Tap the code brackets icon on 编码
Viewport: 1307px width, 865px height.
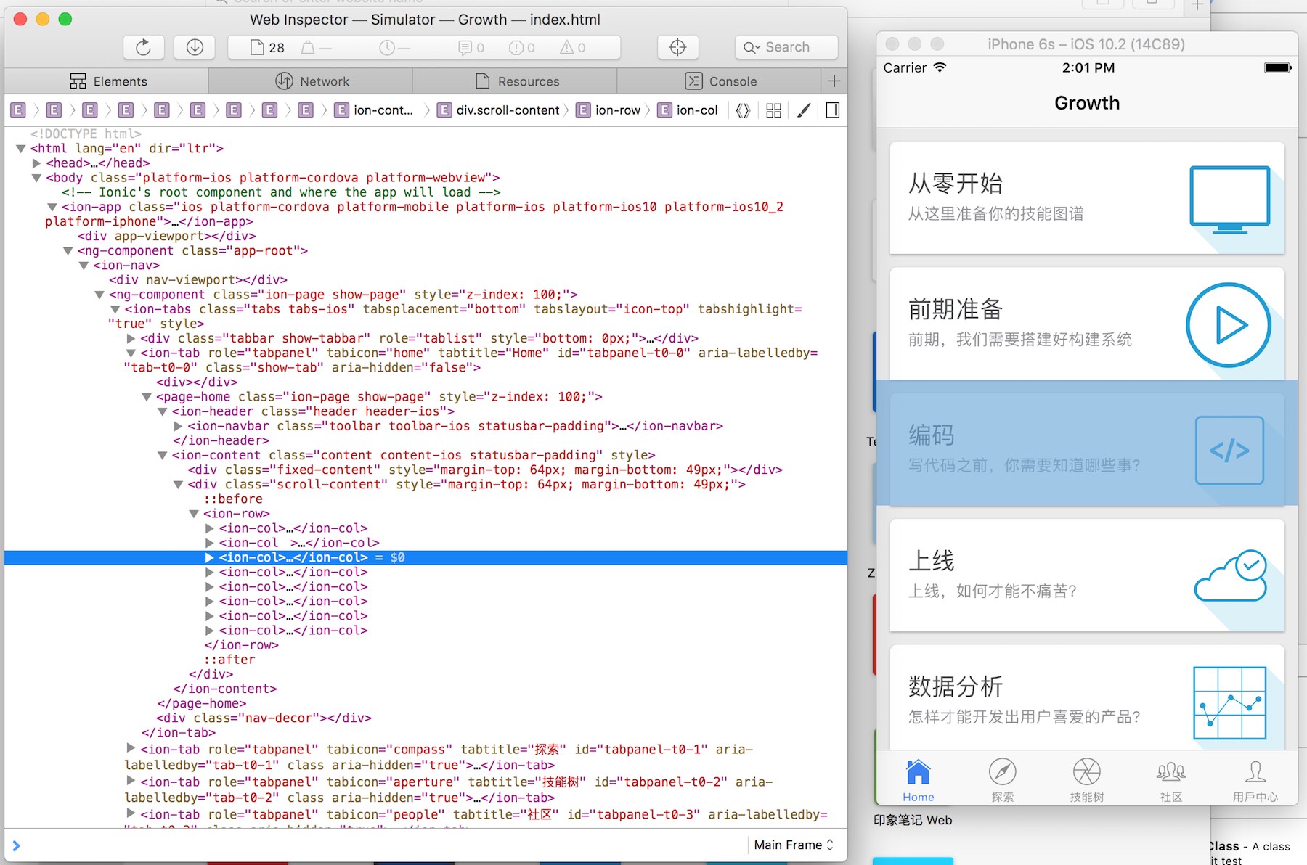tap(1229, 451)
